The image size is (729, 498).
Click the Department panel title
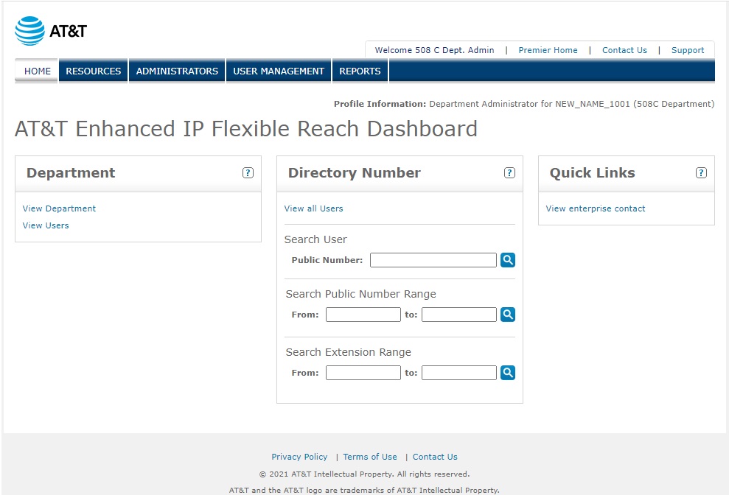click(71, 173)
